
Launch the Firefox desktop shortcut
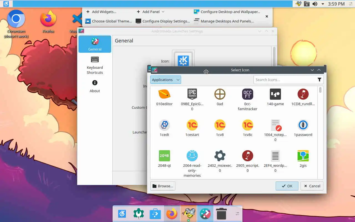(48, 22)
